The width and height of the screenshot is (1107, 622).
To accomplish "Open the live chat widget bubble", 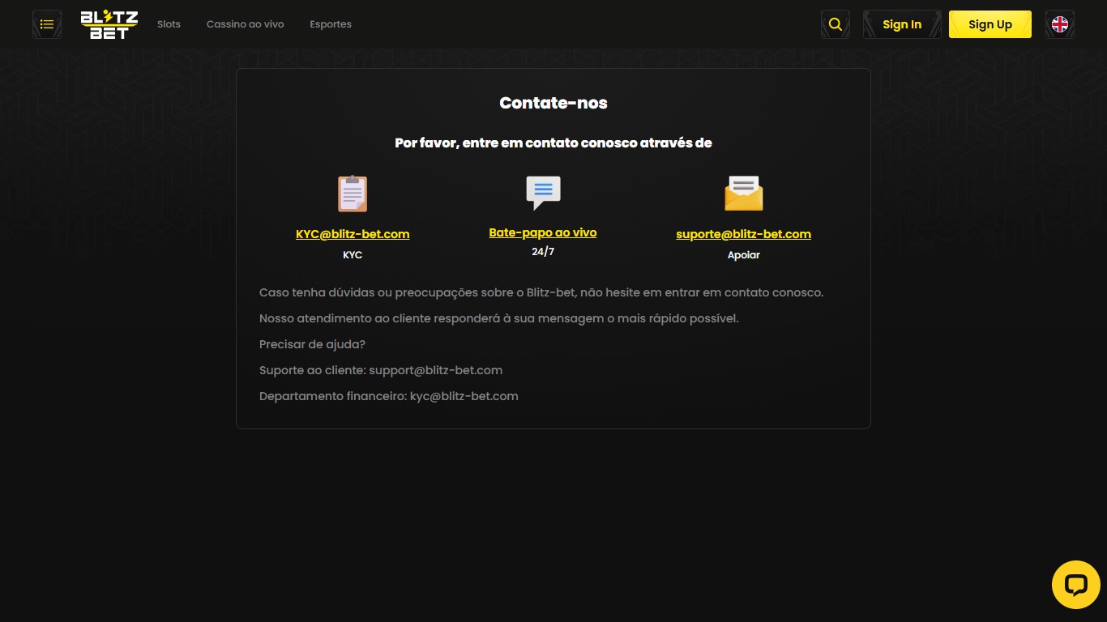I will pyautogui.click(x=1075, y=584).
